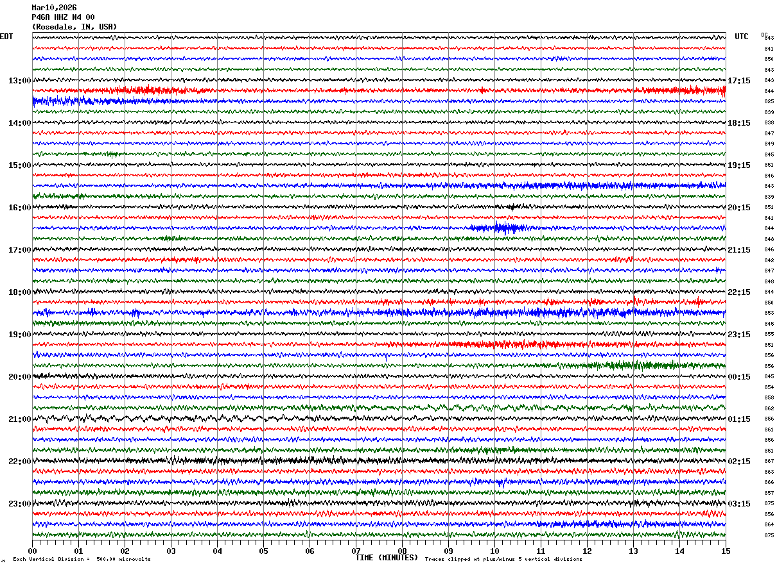
Task: Click the DC offset value "863"
Action: coord(769,472)
